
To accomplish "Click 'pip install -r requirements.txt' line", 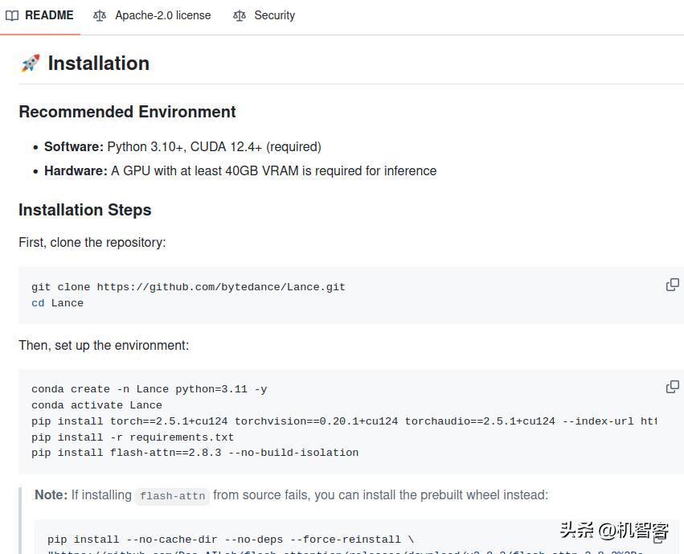I will pos(133,437).
